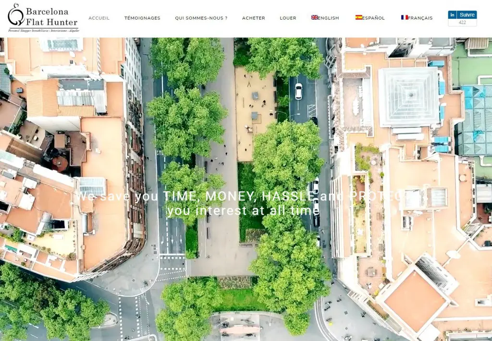Click the British flag icon
The image size is (492, 341).
click(x=315, y=17)
